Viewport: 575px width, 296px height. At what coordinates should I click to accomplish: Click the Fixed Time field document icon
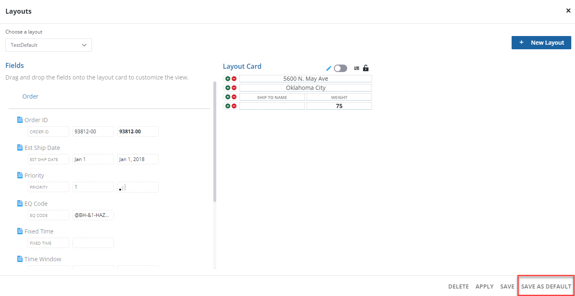(x=19, y=231)
